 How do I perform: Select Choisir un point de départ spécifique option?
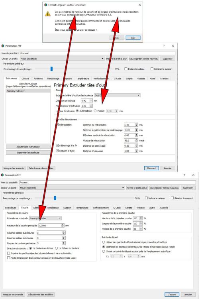(x=104, y=251)
